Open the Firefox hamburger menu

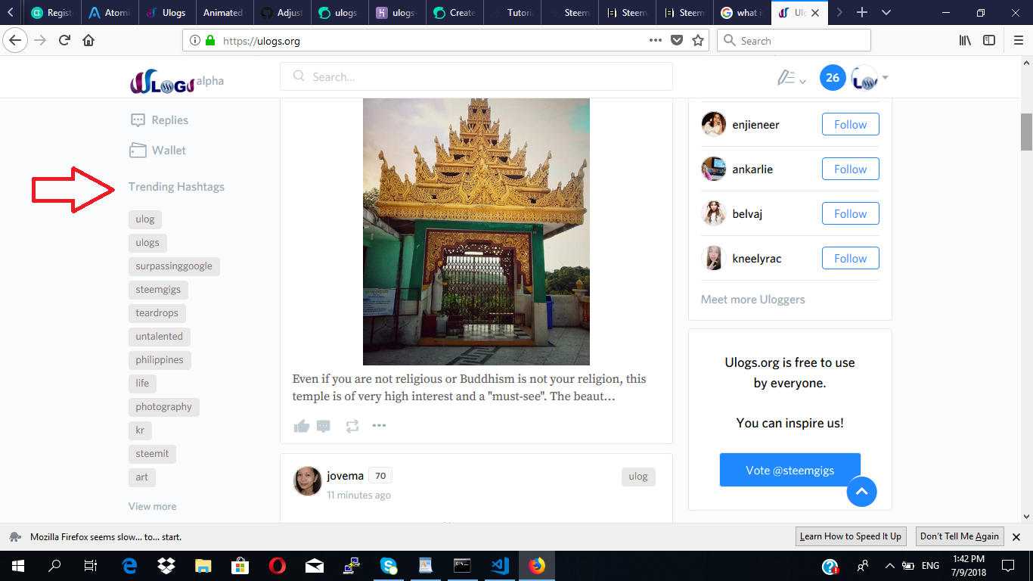[1018, 40]
